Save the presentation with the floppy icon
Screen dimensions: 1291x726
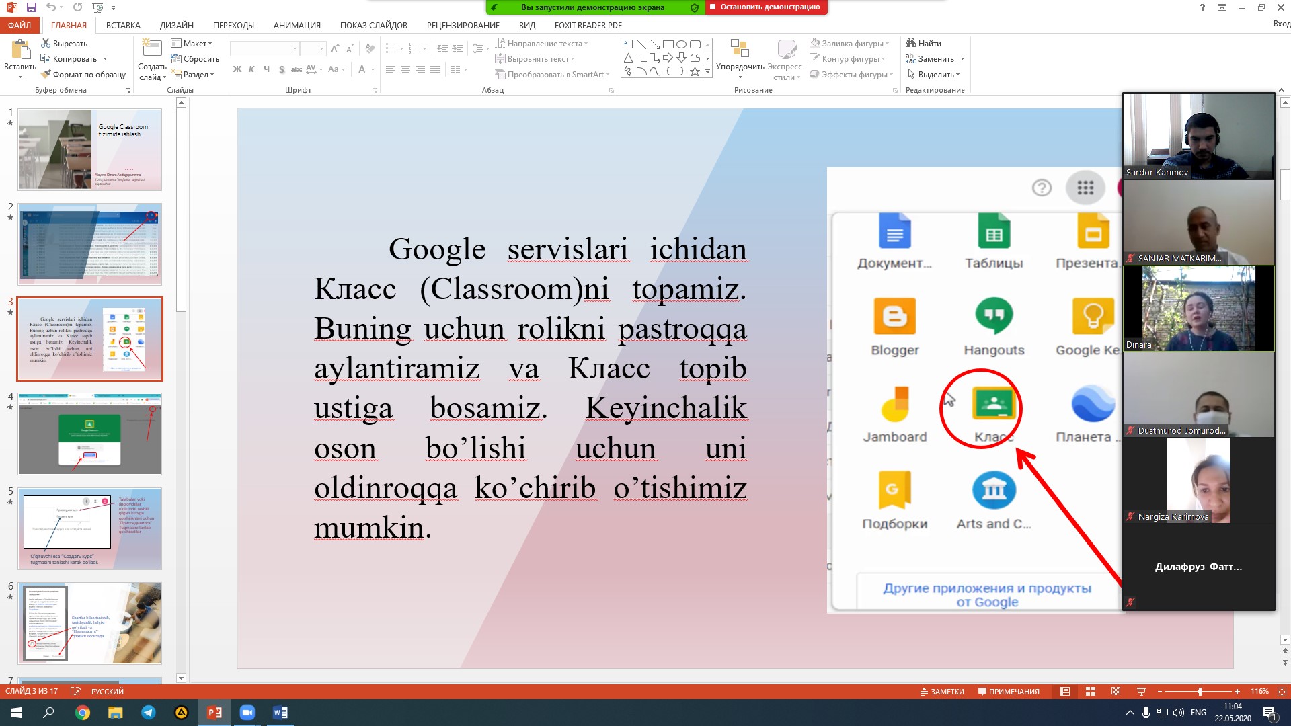click(31, 7)
